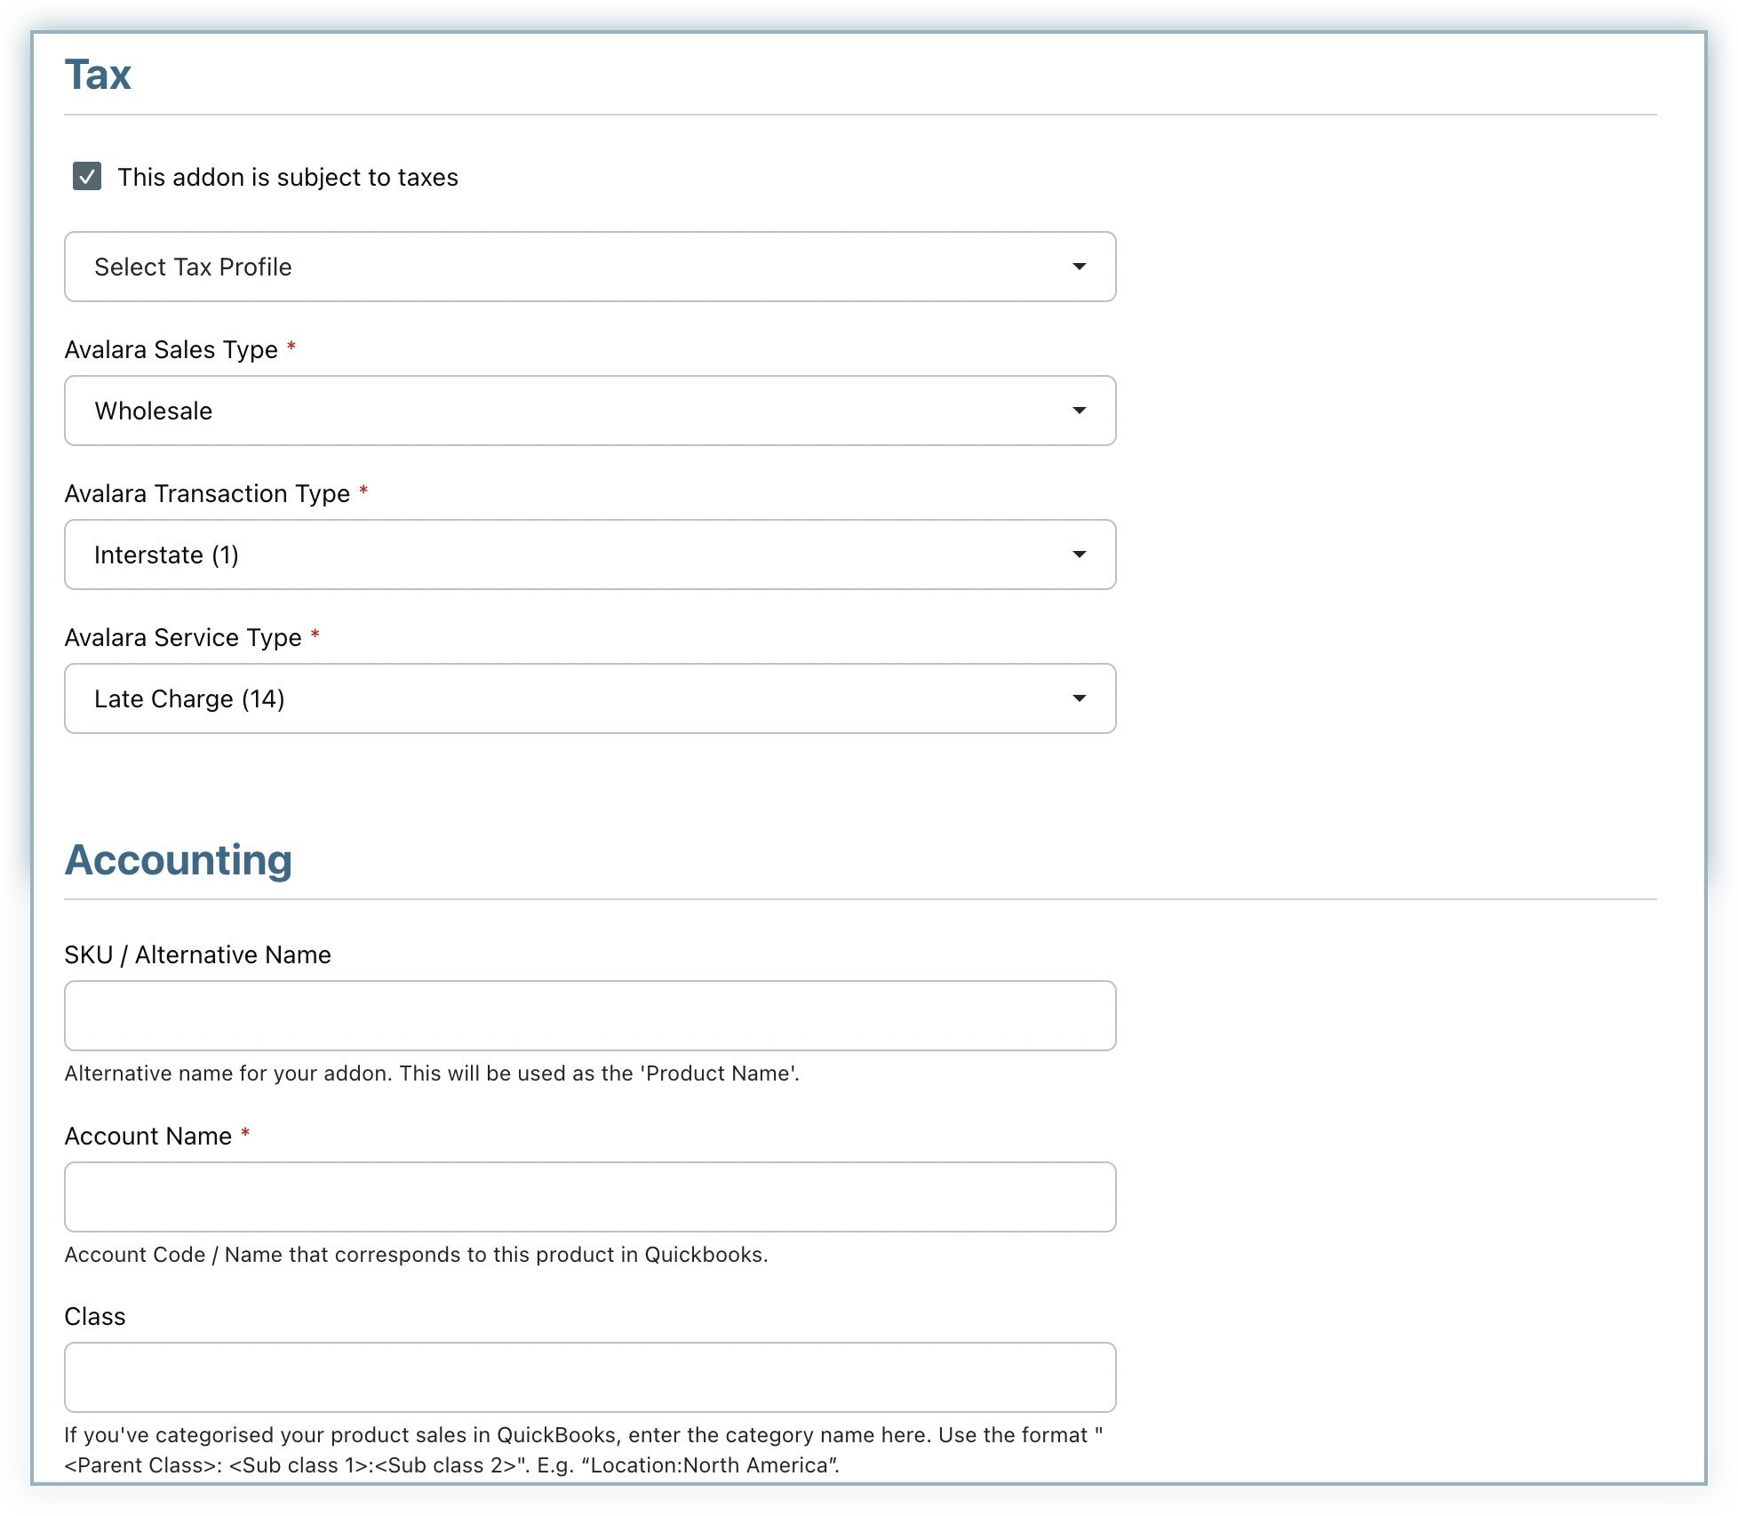Click the 'This addon is subject to taxes' label
This screenshot has height=1516, width=1738.
288,178
